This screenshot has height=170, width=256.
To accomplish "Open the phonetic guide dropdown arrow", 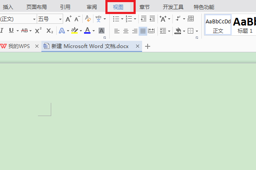I will [x=105, y=19].
